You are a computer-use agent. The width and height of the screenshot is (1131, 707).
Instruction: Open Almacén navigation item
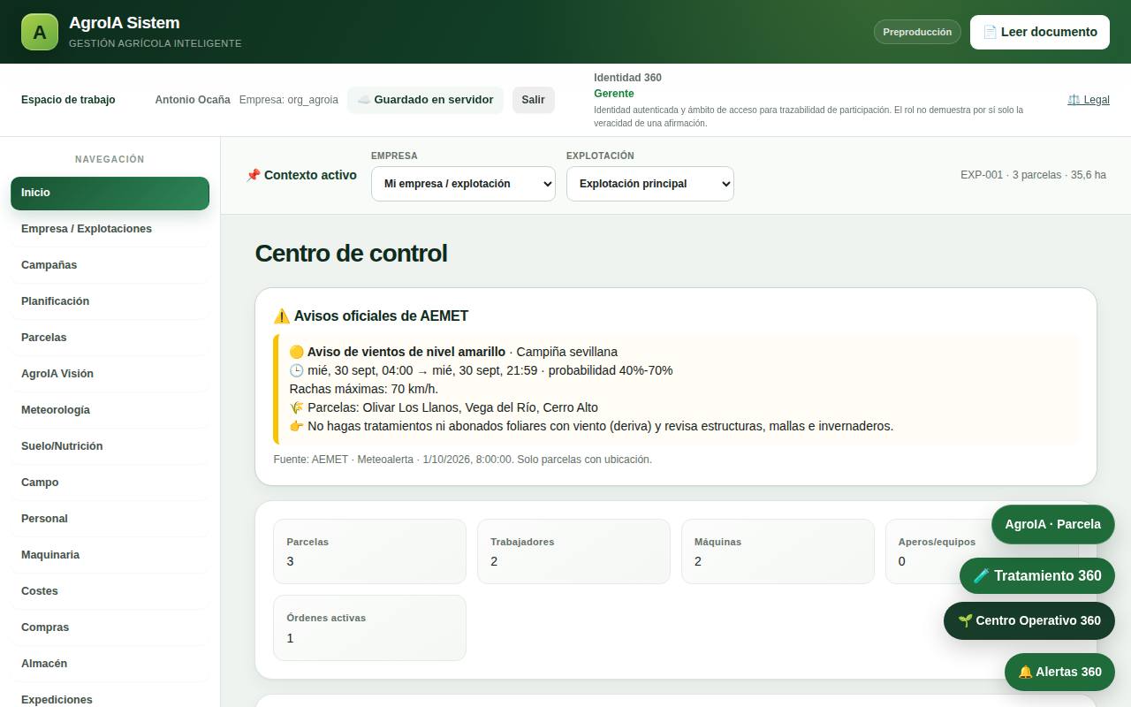pyautogui.click(x=110, y=664)
